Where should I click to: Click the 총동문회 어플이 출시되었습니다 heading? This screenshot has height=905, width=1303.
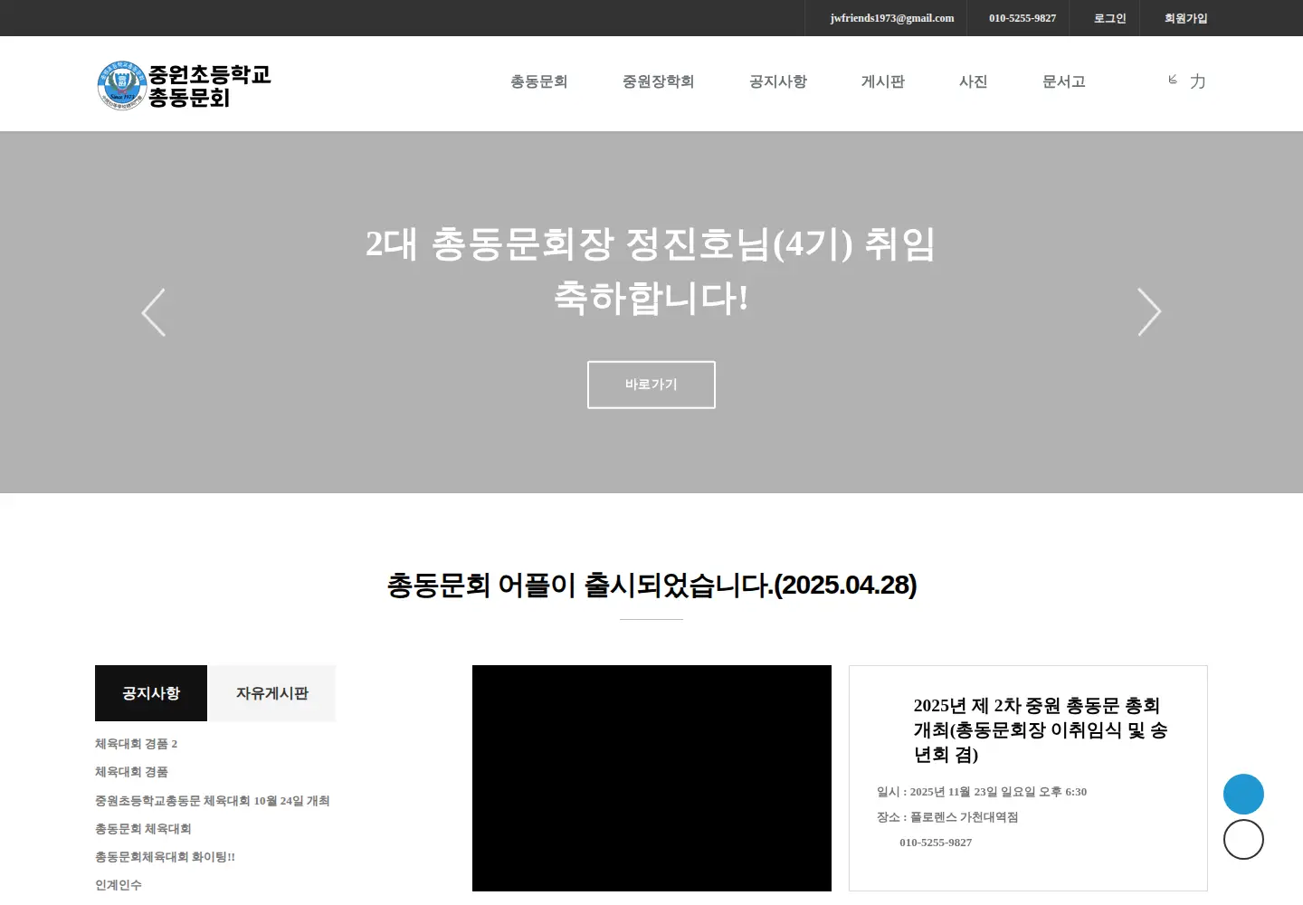[x=651, y=585]
